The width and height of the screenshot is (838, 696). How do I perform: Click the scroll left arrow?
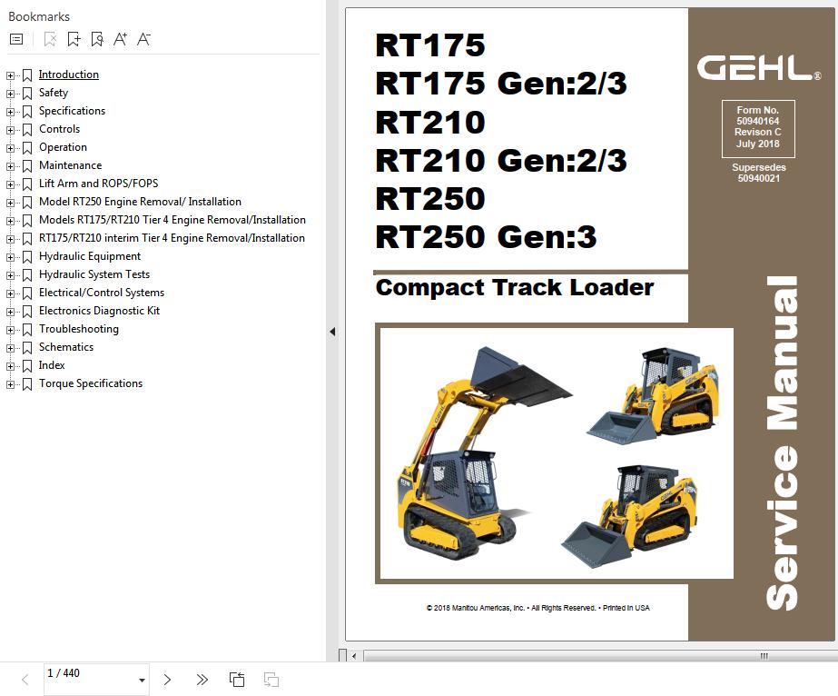coord(354,656)
